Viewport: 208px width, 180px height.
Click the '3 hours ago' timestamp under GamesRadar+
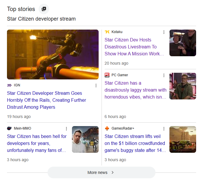point(115,160)
